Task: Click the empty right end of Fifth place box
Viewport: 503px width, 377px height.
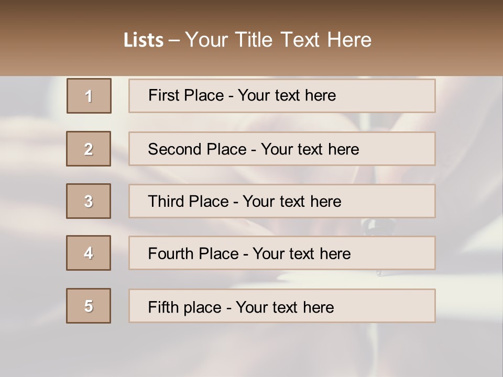Action: [398, 306]
